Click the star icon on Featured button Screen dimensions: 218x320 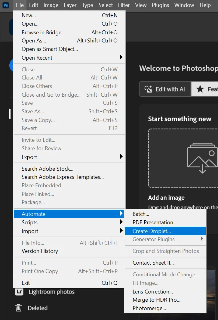pos(200,89)
